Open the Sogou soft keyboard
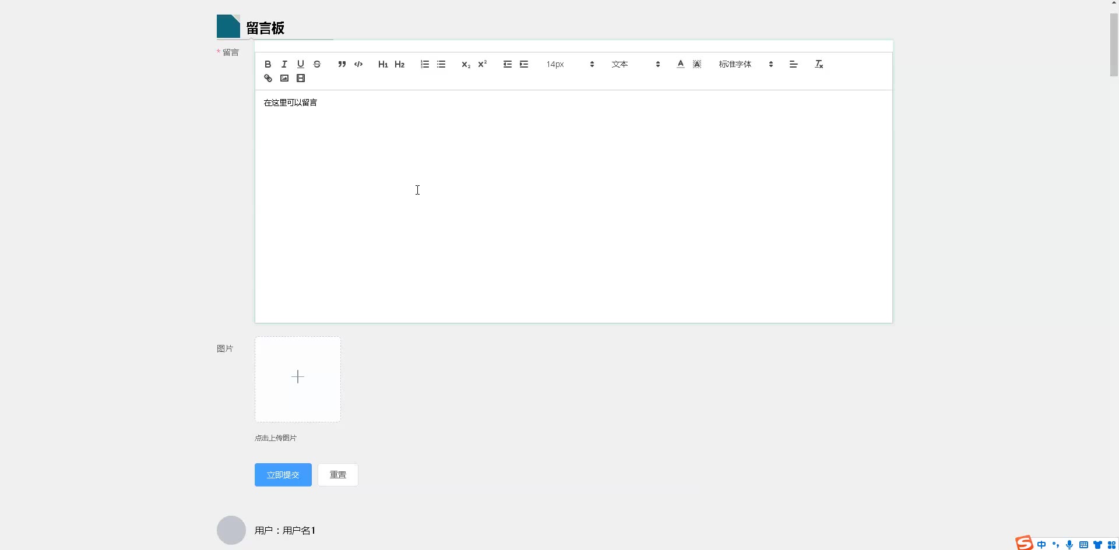 pos(1083,545)
